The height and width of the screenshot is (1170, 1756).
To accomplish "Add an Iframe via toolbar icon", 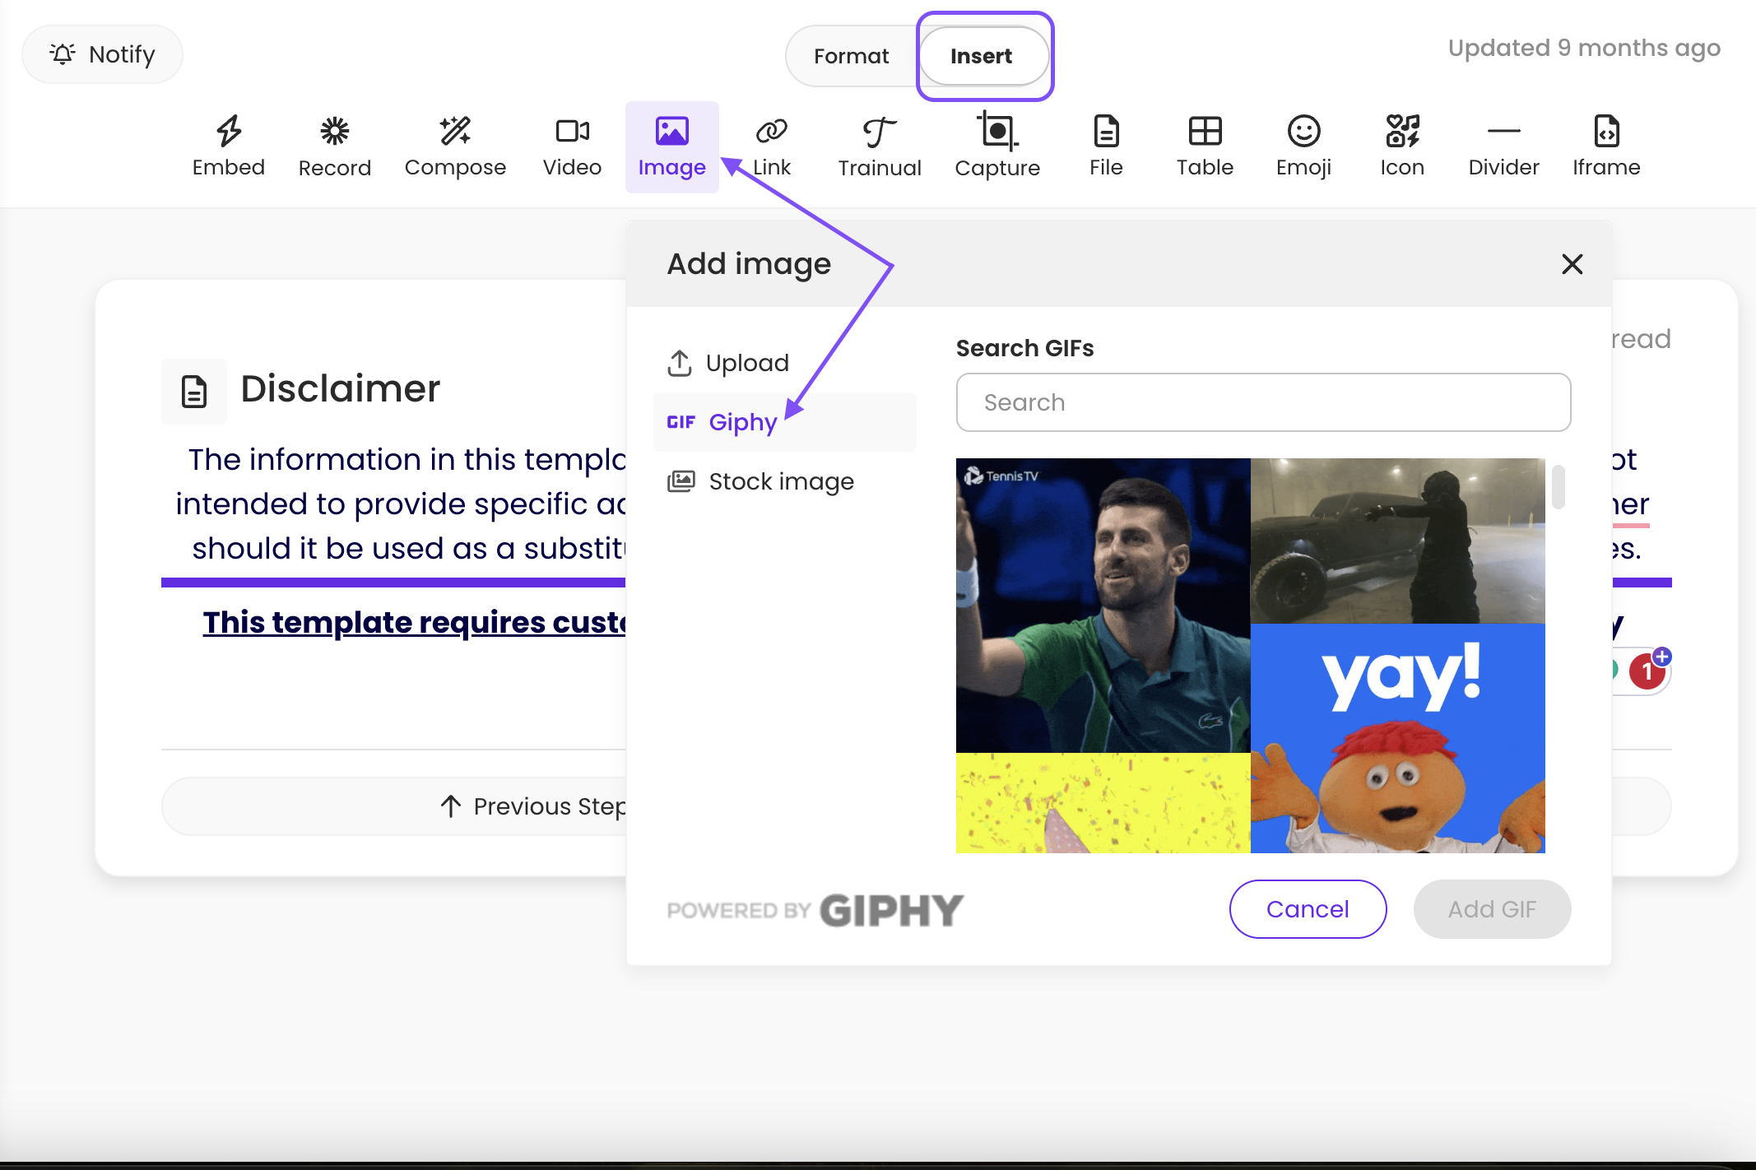I will point(1605,132).
